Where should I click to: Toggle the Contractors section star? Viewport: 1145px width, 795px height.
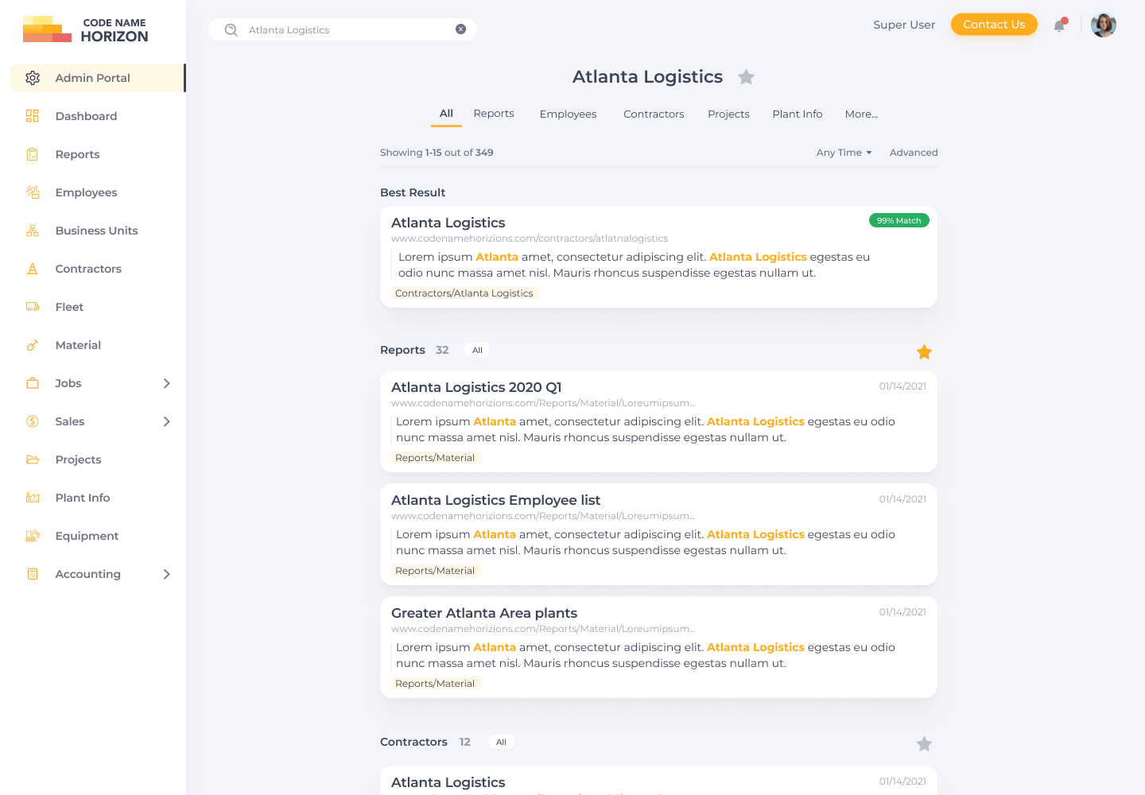[924, 744]
